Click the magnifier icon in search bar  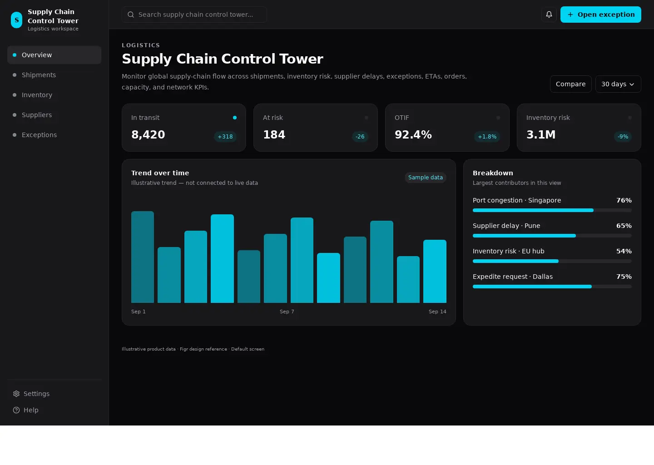[131, 15]
